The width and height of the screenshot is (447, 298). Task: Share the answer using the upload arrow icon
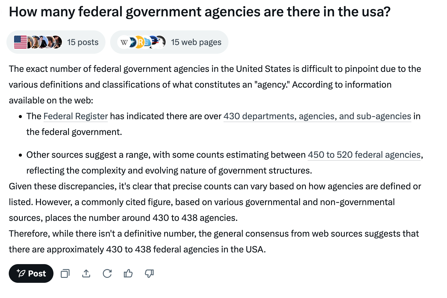pyautogui.click(x=86, y=273)
